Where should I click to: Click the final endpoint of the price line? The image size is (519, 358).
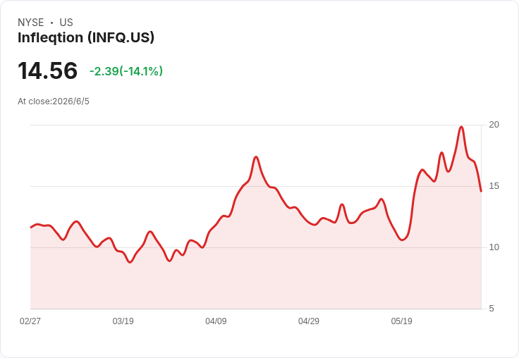tap(481, 191)
